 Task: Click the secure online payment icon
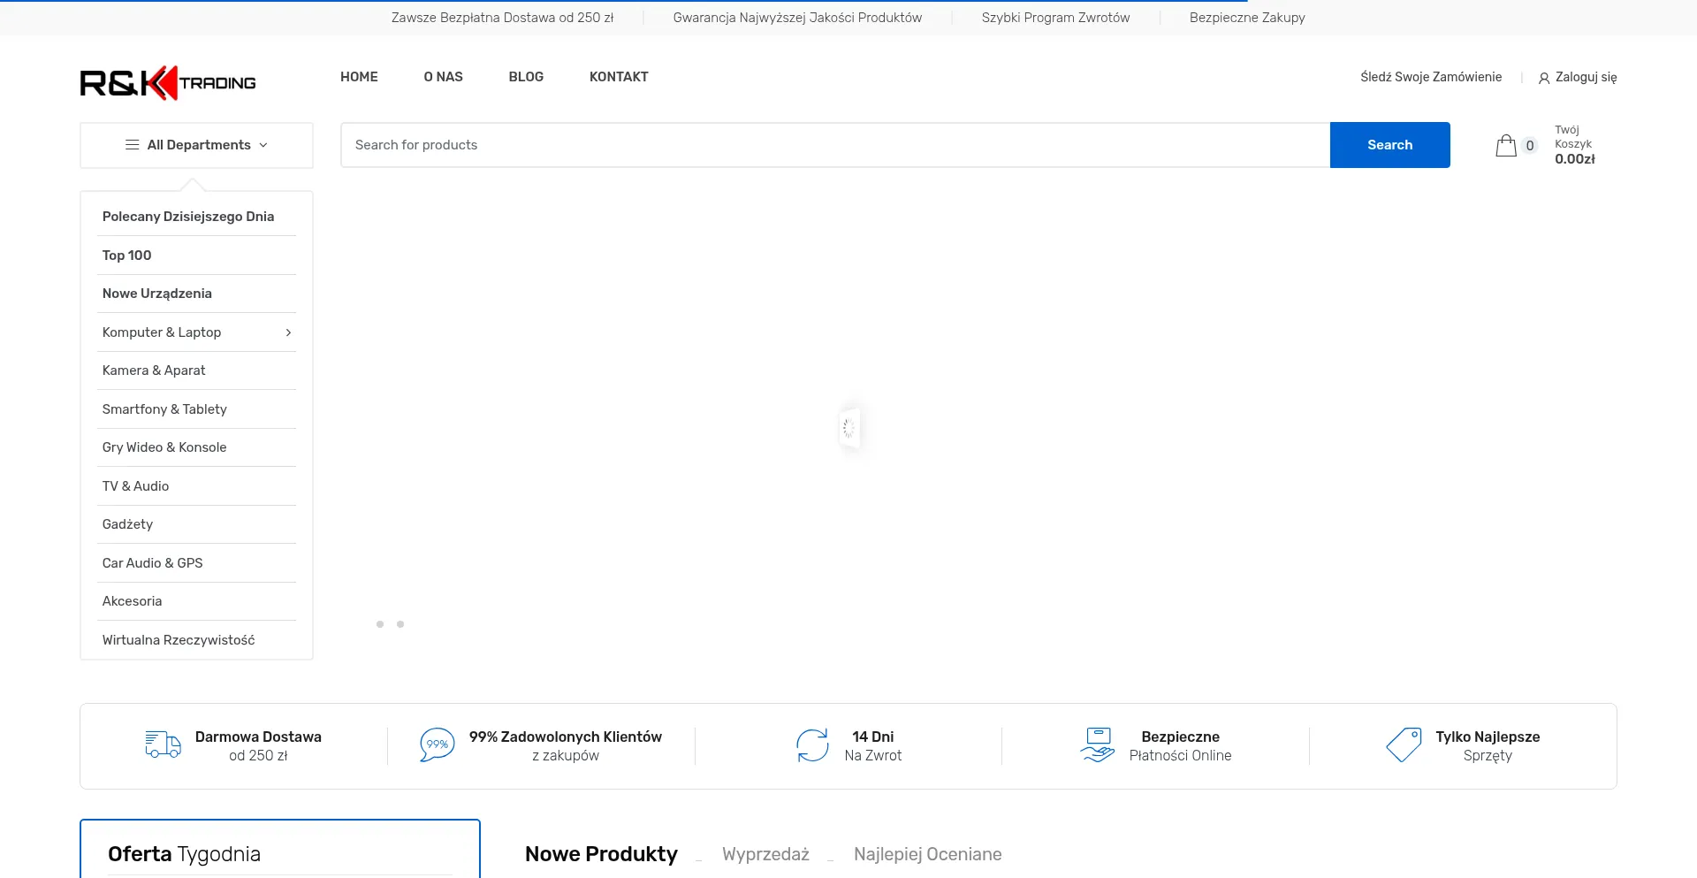(1097, 745)
